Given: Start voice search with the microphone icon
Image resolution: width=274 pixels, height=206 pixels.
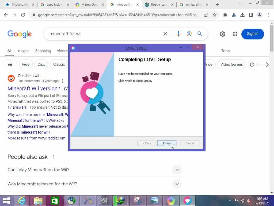Looking at the screenshot, I should 178,34.
